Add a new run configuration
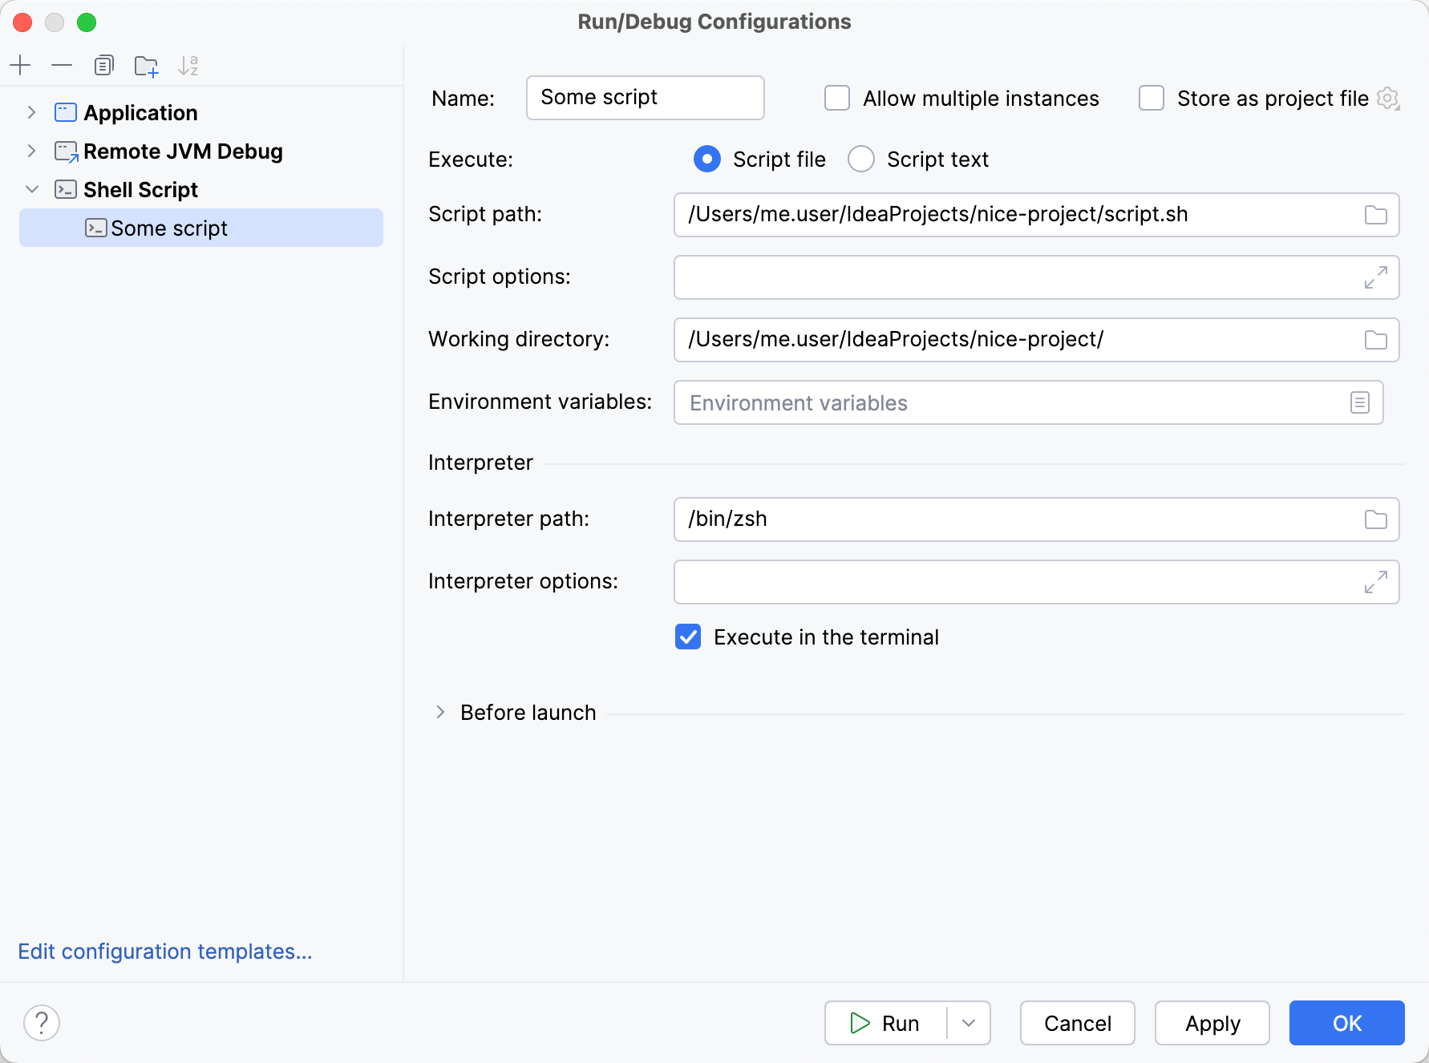 (x=20, y=65)
